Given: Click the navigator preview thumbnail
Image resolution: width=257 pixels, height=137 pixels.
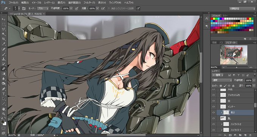Looking at the screenshot, I should tap(234, 55).
